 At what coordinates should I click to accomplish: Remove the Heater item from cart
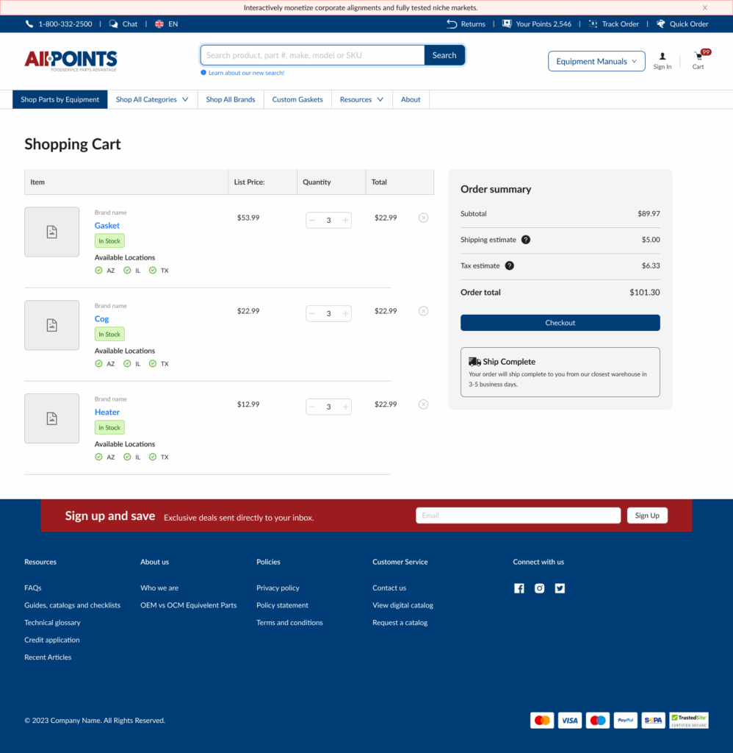pyautogui.click(x=423, y=404)
